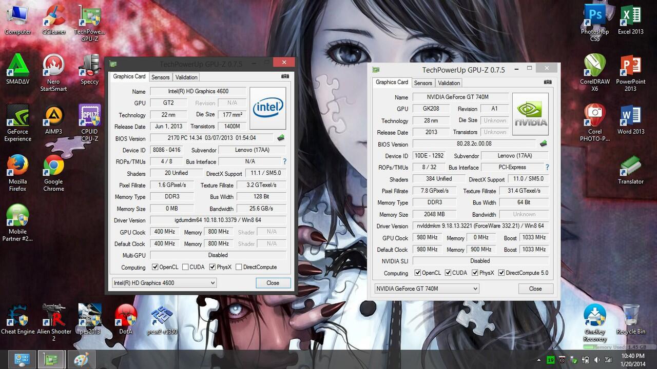The image size is (657, 369).
Task: Click Close button in Intel GPU-Z window
Action: [x=273, y=283]
